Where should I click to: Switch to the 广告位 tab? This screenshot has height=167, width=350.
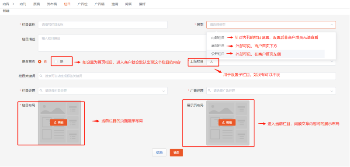pos(83,4)
